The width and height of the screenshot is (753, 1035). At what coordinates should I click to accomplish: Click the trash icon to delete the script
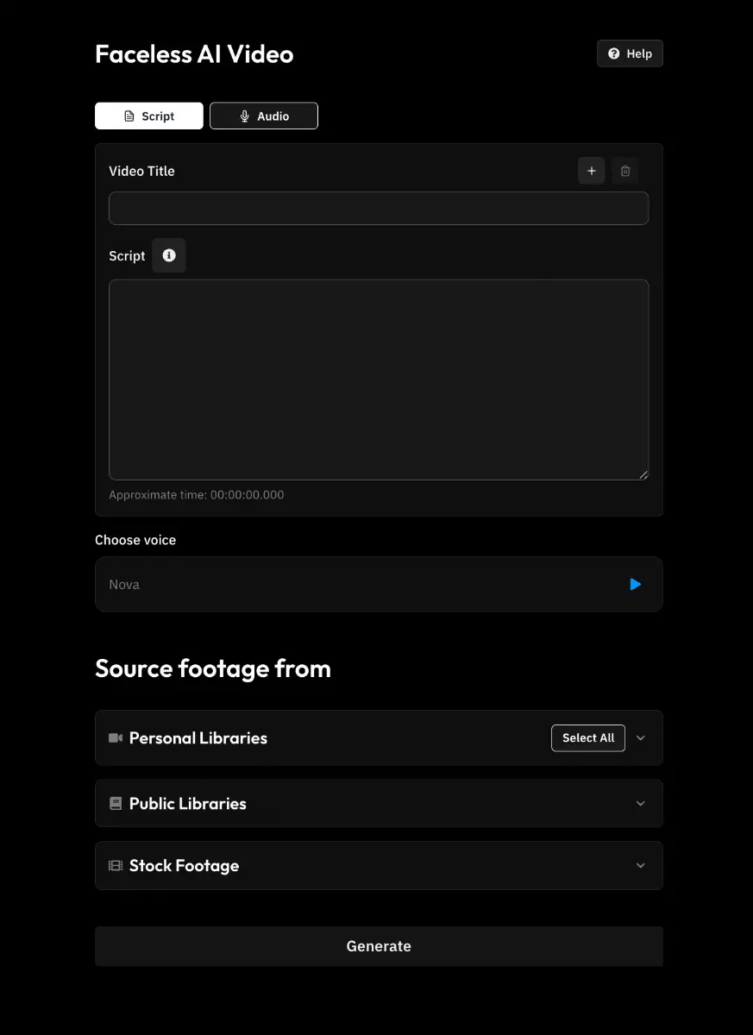pos(625,171)
